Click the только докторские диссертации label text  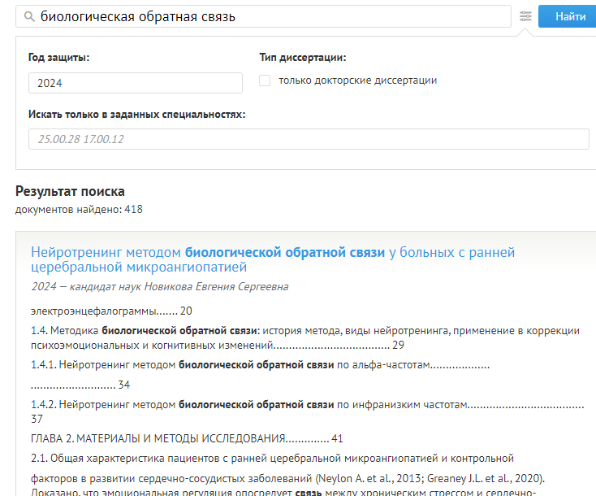pos(357,80)
